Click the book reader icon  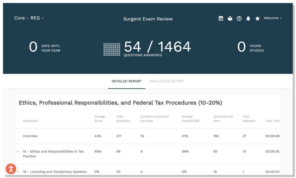(230, 19)
